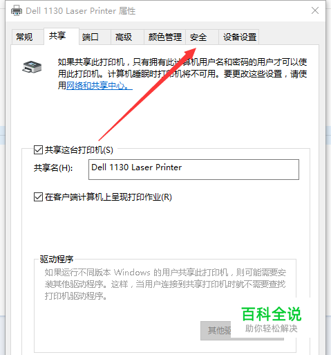
Task: Click the 共享这台打印机(S) label text
Action: (x=79, y=150)
